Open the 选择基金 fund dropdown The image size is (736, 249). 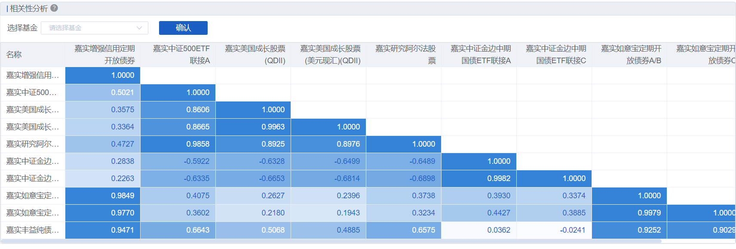90,28
